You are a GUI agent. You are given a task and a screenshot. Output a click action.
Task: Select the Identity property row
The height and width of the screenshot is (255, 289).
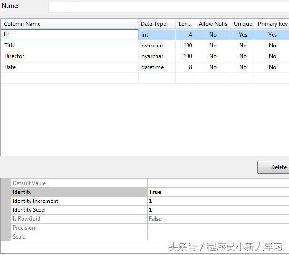click(x=79, y=192)
